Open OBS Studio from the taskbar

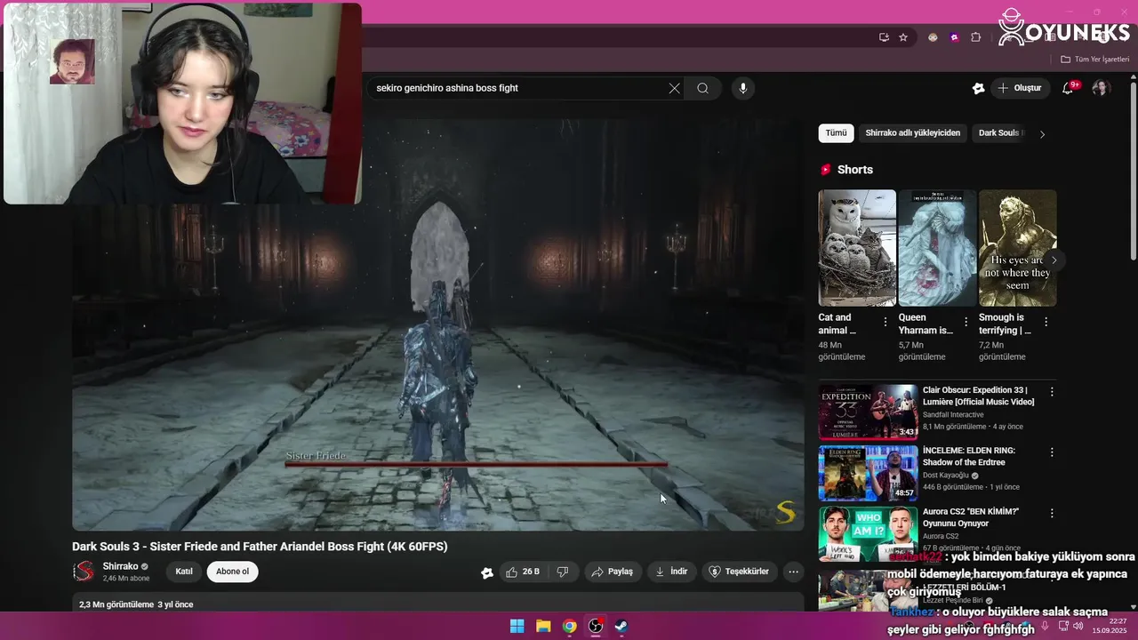coord(596,626)
